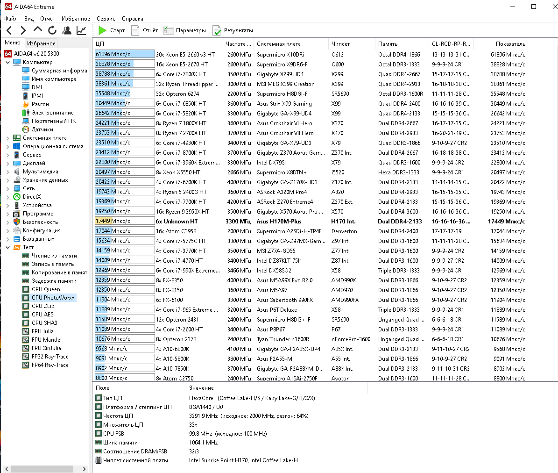558x473 pixels.
Task: Open Параметры benchmark settings
Action: click(184, 30)
